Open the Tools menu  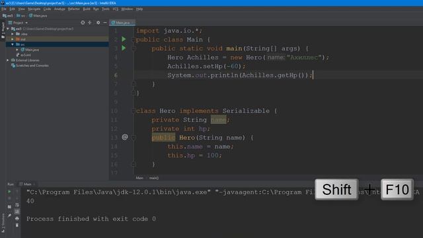point(106,9)
